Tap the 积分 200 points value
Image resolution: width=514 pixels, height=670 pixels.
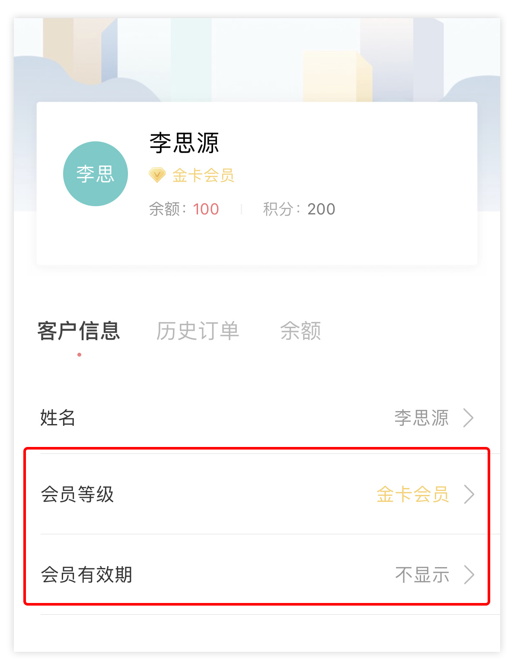(x=321, y=209)
